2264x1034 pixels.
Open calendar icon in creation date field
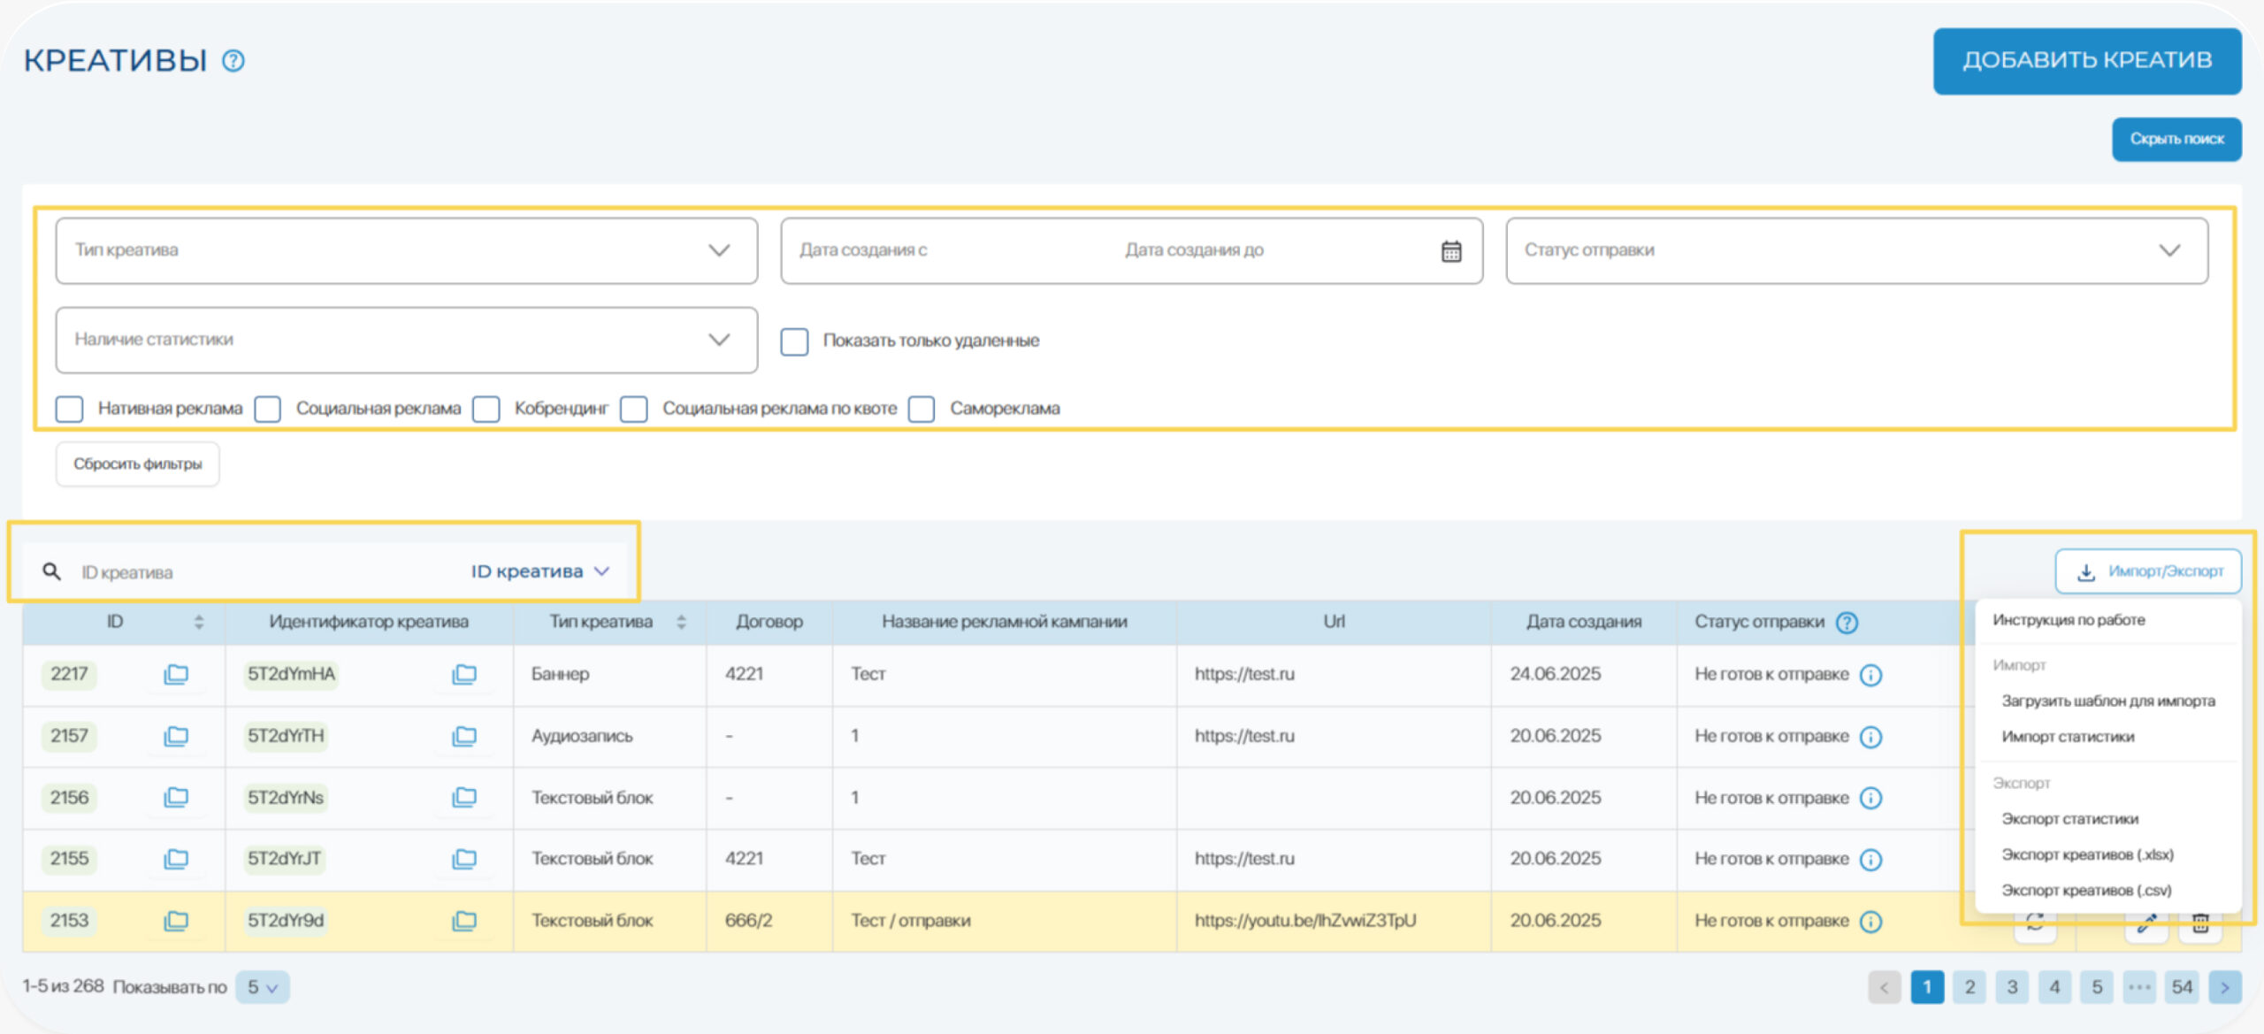1451,251
